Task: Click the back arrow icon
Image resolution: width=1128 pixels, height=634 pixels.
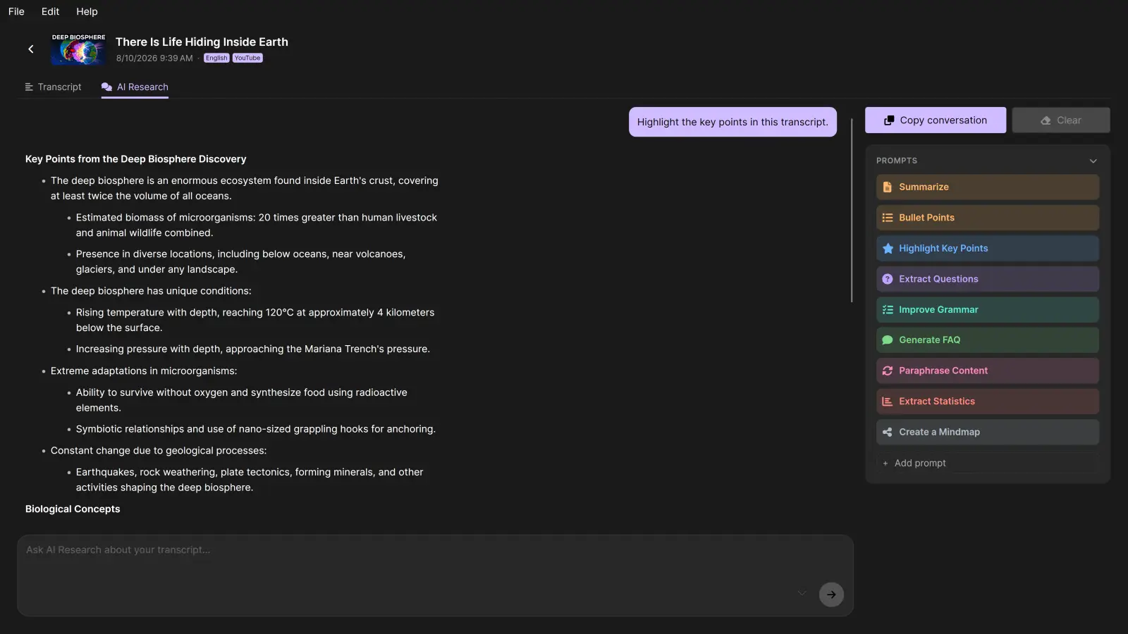Action: (31, 49)
